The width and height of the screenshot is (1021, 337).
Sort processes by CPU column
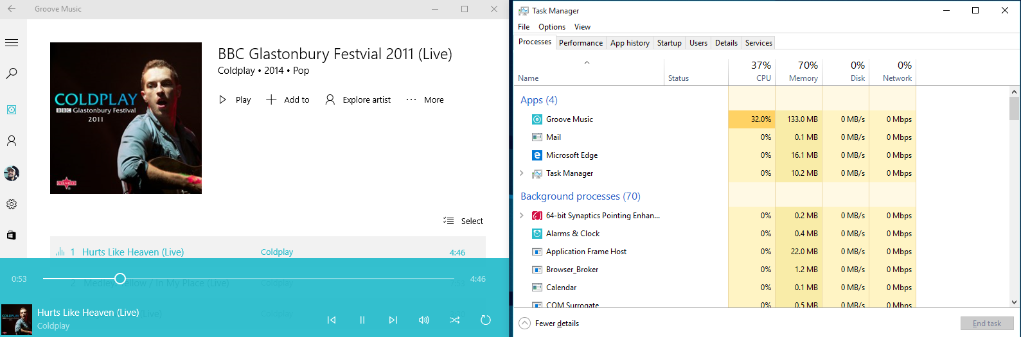(752, 72)
